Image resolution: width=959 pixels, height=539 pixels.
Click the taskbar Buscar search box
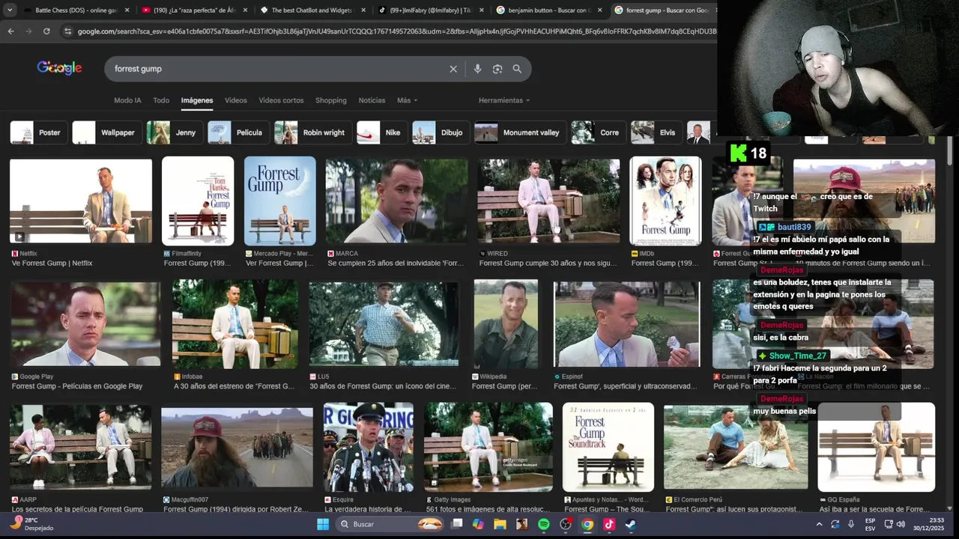pos(390,524)
